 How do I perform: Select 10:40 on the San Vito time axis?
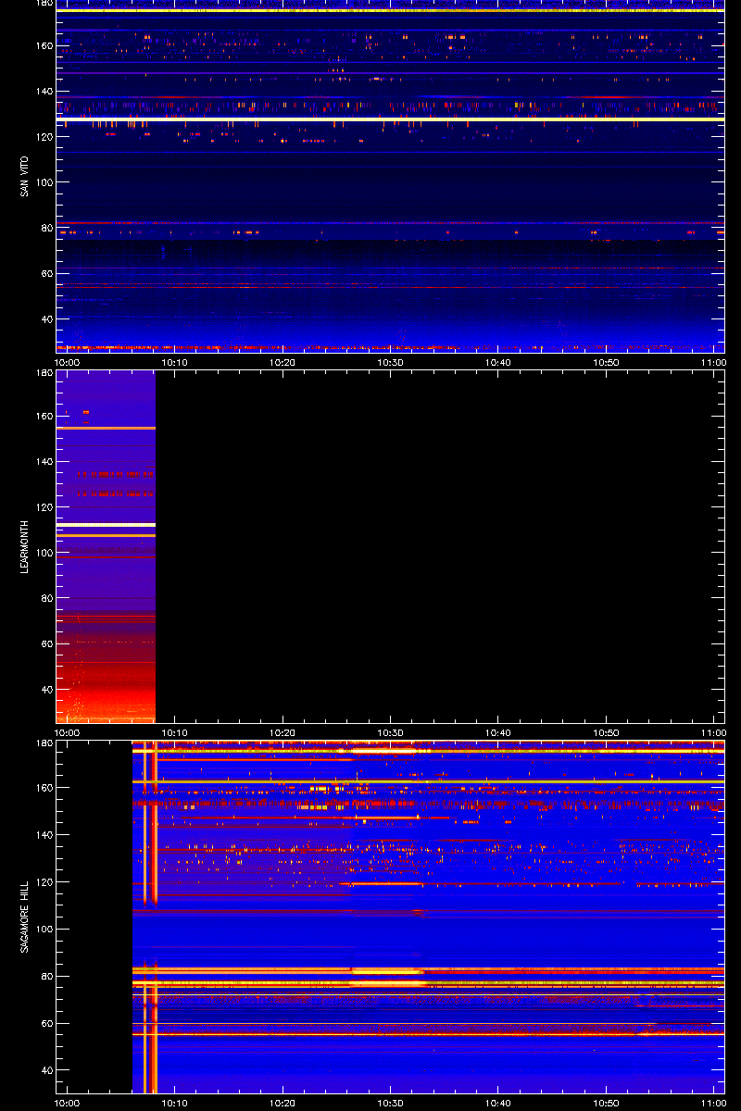pyautogui.click(x=499, y=362)
